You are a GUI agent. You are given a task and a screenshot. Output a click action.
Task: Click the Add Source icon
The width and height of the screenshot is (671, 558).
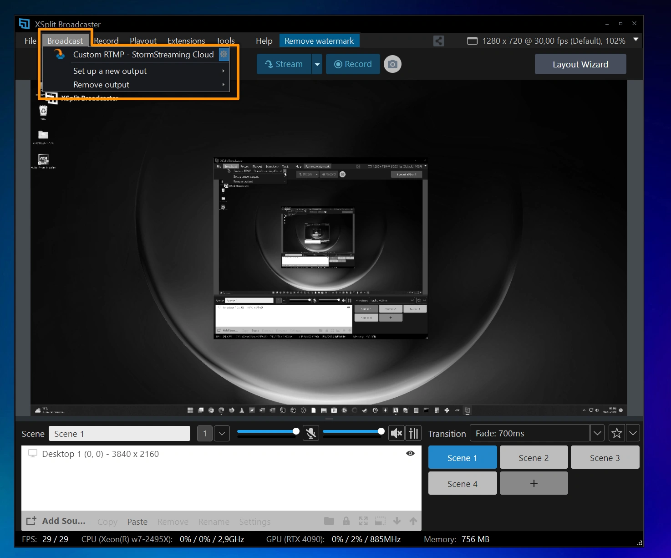(x=31, y=521)
